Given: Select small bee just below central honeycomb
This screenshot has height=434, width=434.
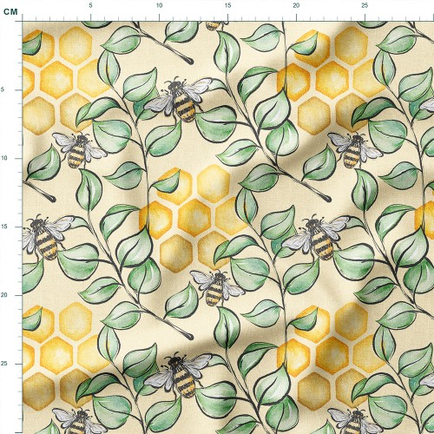Looking at the screenshot, I should click(217, 287).
